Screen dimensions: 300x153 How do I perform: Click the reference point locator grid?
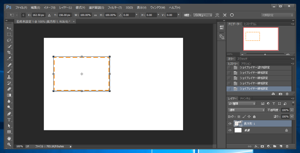point(23,15)
